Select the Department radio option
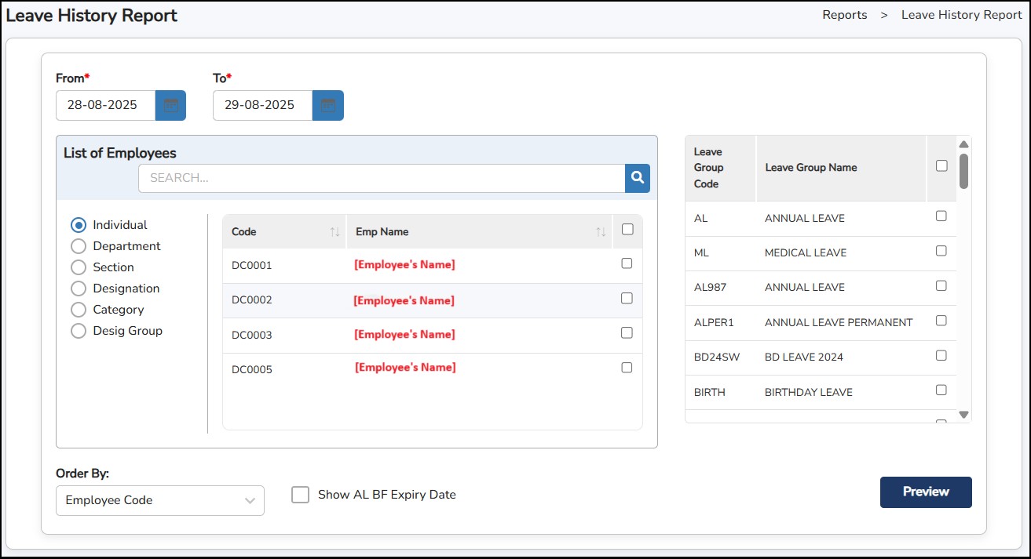The width and height of the screenshot is (1031, 559). [79, 246]
